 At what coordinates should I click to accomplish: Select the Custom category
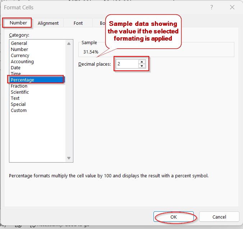coord(19,110)
